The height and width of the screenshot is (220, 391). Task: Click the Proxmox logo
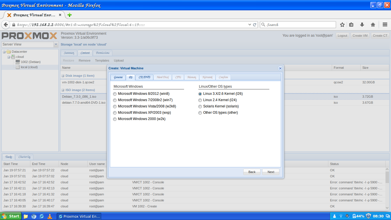point(29,36)
